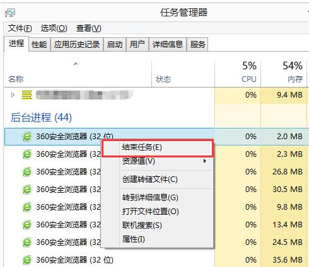The image size is (309, 267).
Task: Click 360 browser icon on the 2.0 MB row
Action: [x=27, y=137]
